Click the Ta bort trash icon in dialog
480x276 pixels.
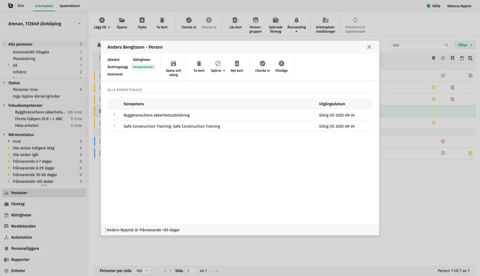tap(199, 63)
